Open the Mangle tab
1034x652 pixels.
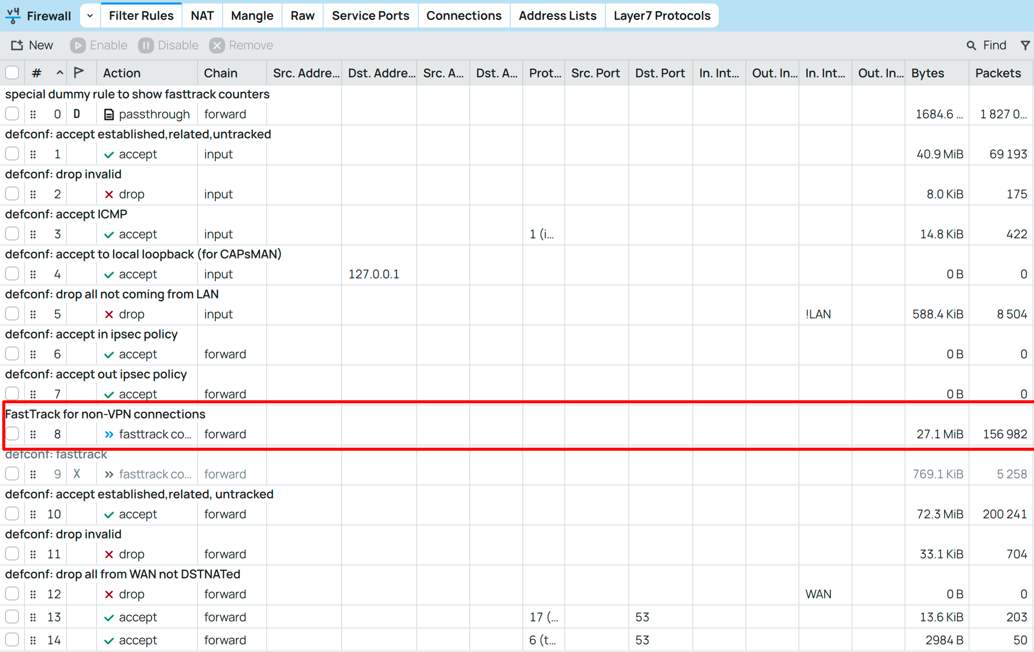pos(252,15)
